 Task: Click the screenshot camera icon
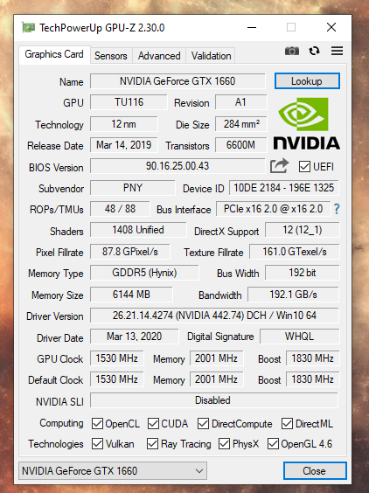(x=292, y=51)
